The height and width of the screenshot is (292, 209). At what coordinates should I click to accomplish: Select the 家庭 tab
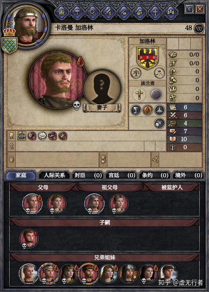pos(21,176)
